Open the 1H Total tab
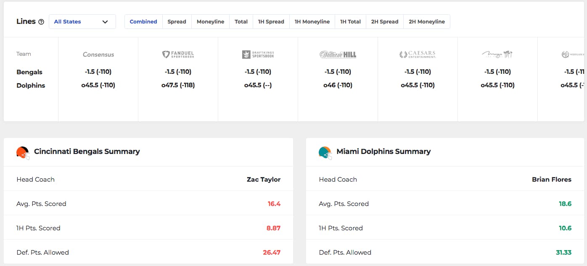Viewport: 587px width, 266px height. point(351,22)
